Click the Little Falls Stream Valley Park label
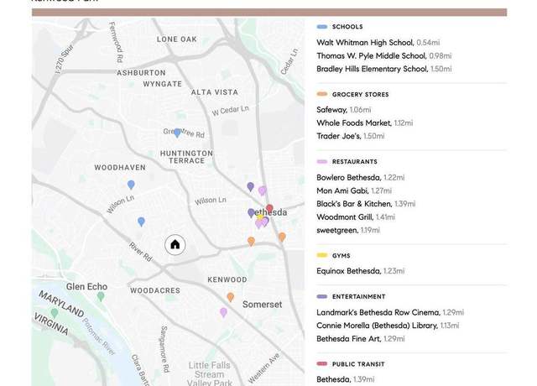 point(209,374)
